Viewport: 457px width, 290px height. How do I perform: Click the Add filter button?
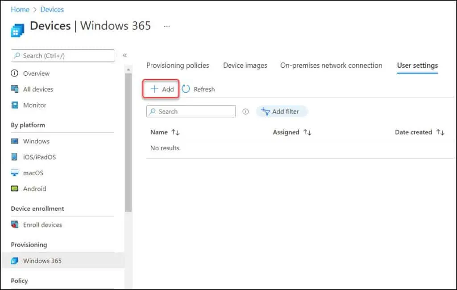(x=282, y=111)
